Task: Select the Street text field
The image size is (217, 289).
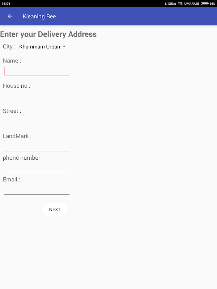Action: tap(36, 121)
